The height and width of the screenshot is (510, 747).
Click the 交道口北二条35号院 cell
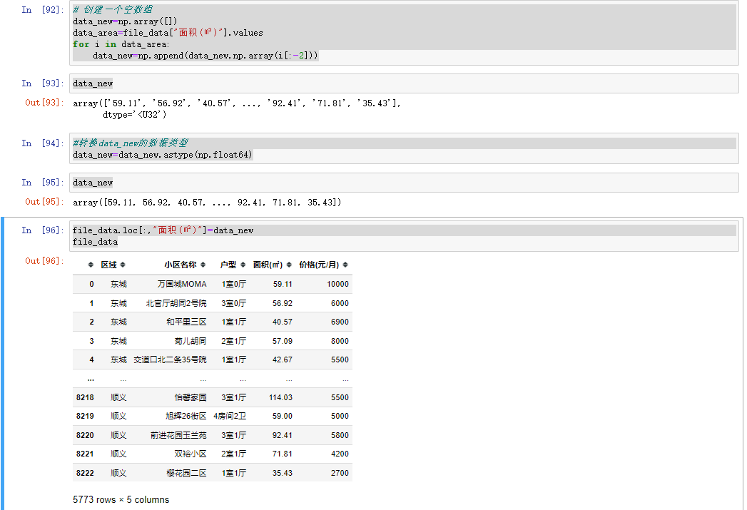170,359
